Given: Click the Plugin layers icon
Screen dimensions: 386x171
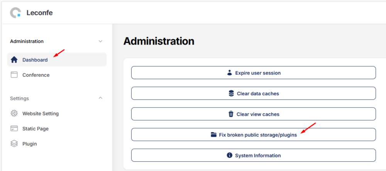Looking at the screenshot, I should (14, 144).
